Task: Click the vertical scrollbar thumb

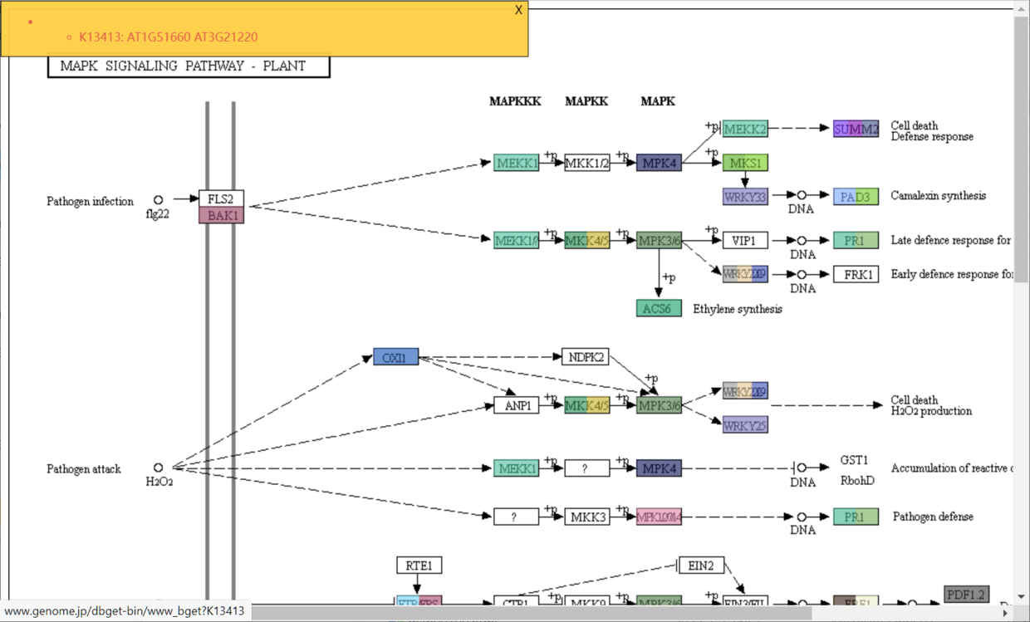Action: (1022, 150)
